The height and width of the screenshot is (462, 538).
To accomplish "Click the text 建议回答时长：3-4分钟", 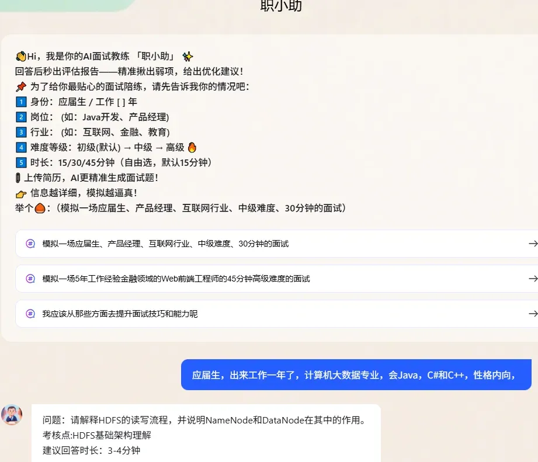I will pos(91,450).
